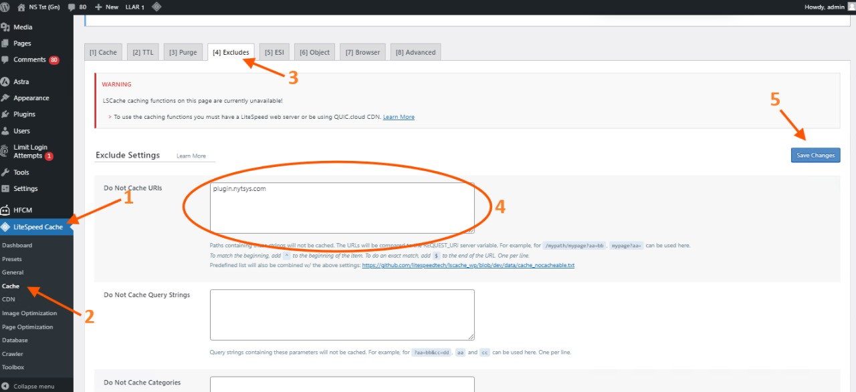This screenshot has height=392, width=856.
Task: Open Image Optimization submenu
Action: coord(29,313)
